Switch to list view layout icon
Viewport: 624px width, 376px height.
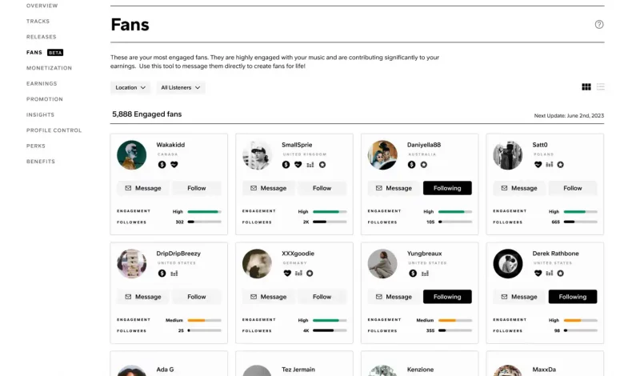pos(601,86)
